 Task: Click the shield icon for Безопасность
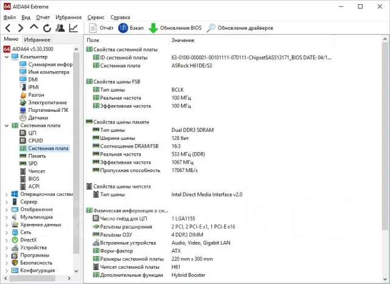tap(15, 263)
